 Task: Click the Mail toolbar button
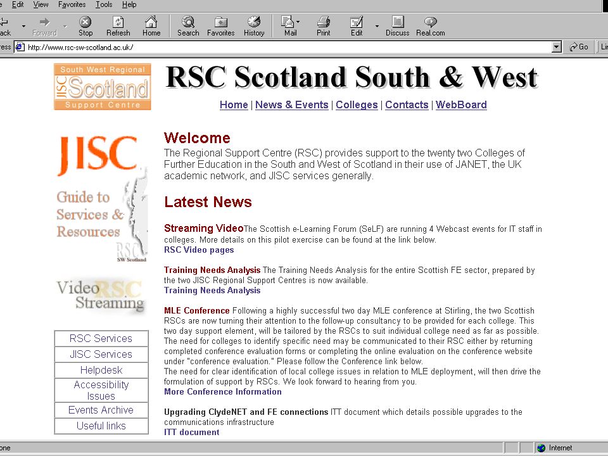coord(289,27)
